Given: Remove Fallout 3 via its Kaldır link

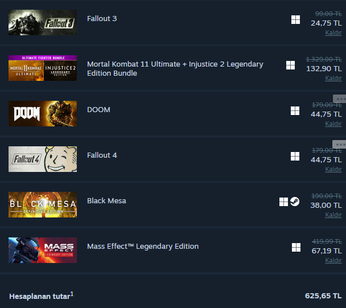Looking at the screenshot, I should coord(333,32).
